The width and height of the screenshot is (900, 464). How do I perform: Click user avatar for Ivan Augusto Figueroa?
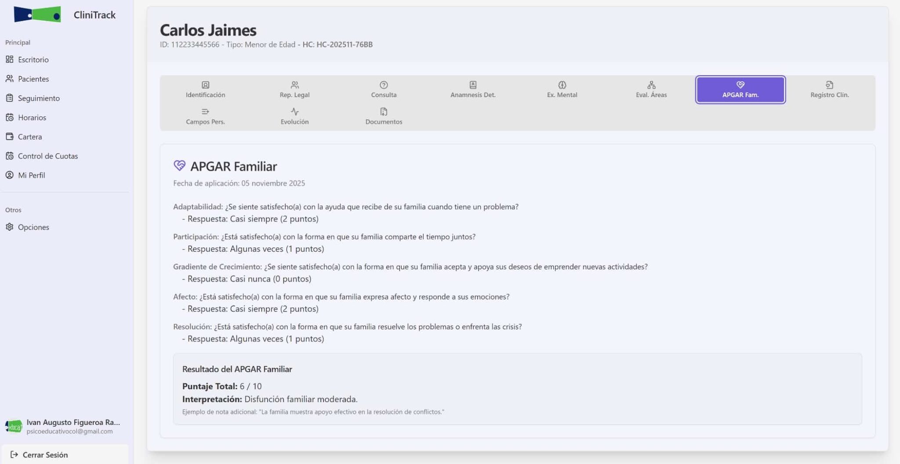coord(14,426)
